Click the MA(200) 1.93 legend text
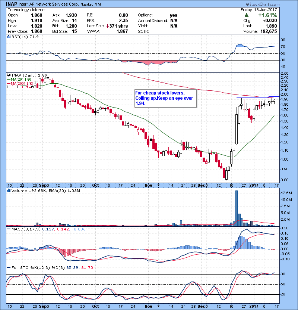298x310 pixels. click(x=22, y=83)
